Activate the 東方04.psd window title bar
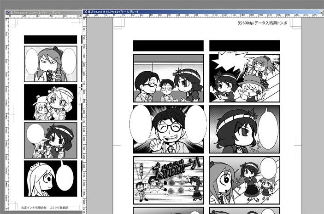 203,12
